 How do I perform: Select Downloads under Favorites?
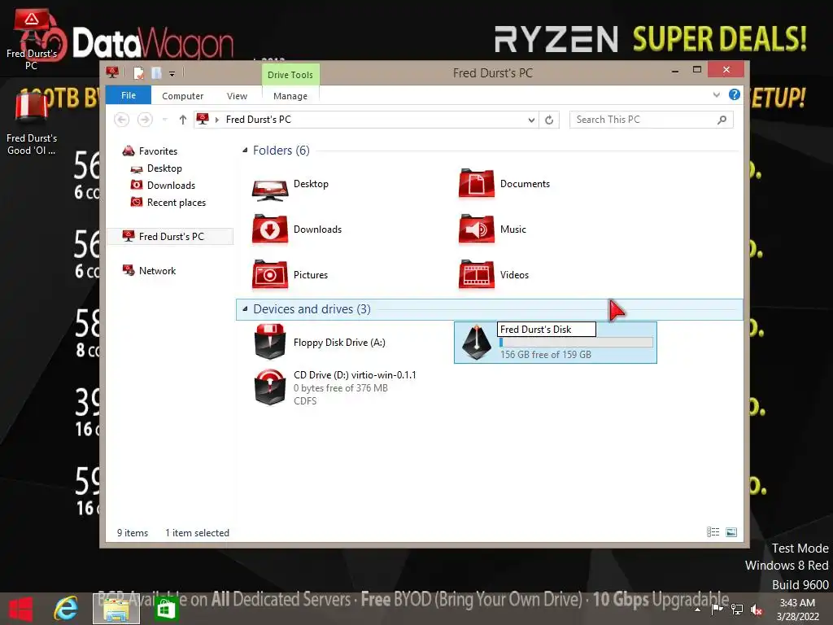click(171, 186)
